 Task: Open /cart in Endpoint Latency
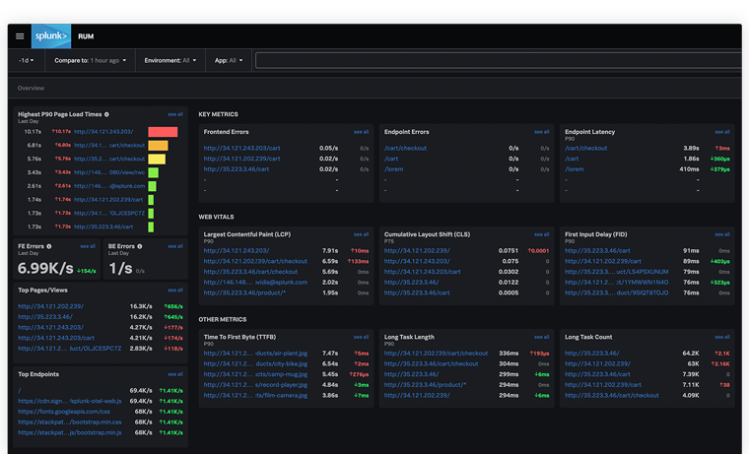572,159
